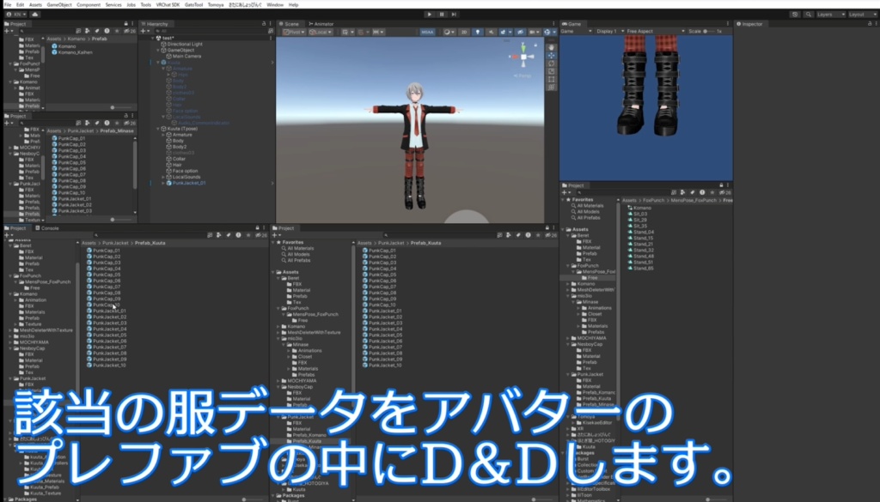Click the Step frame button
The height and width of the screenshot is (502, 880).
[x=454, y=14]
